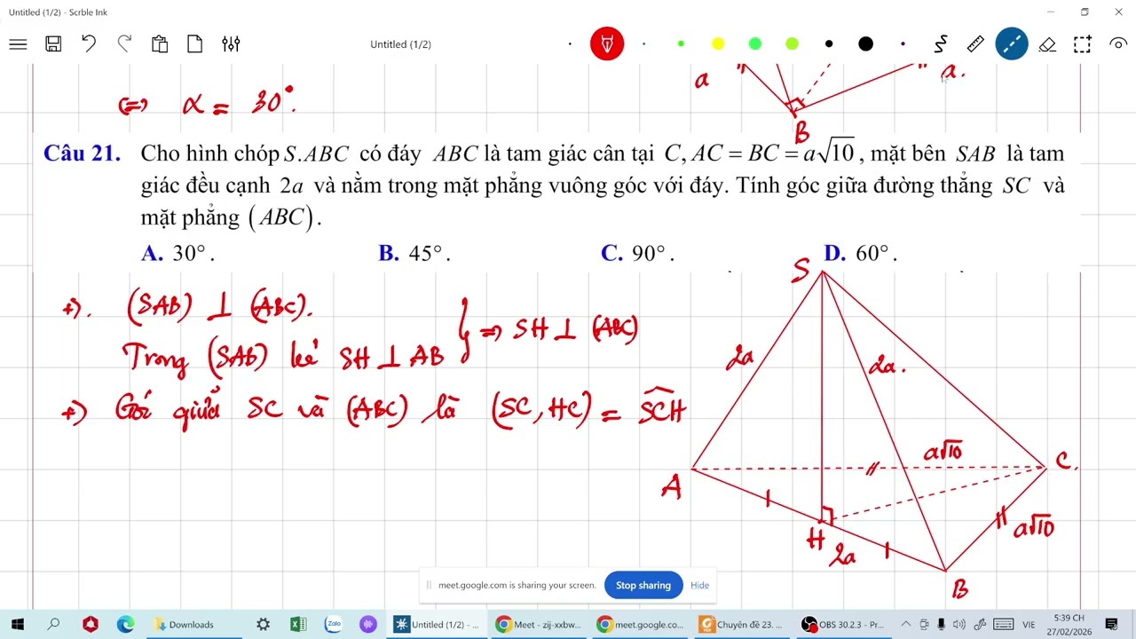Paste from clipboard icon
Screen dimensions: 1136x639
160,44
